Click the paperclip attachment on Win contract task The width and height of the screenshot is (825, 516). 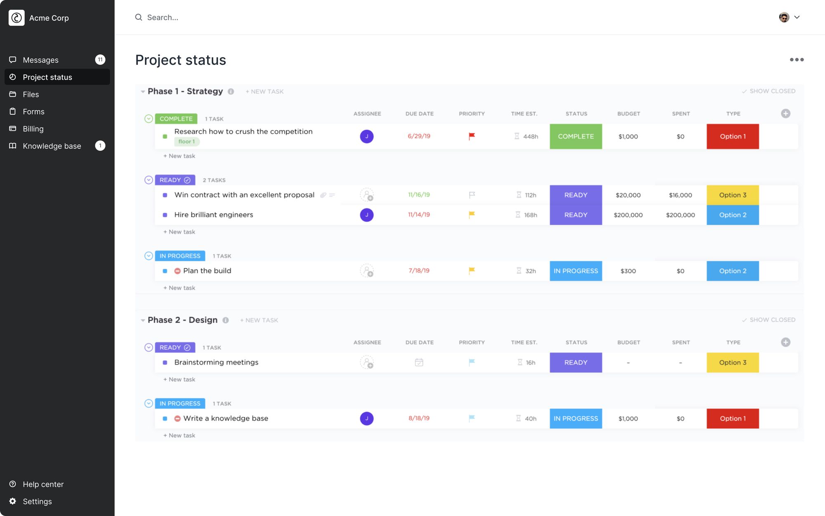[x=323, y=195]
